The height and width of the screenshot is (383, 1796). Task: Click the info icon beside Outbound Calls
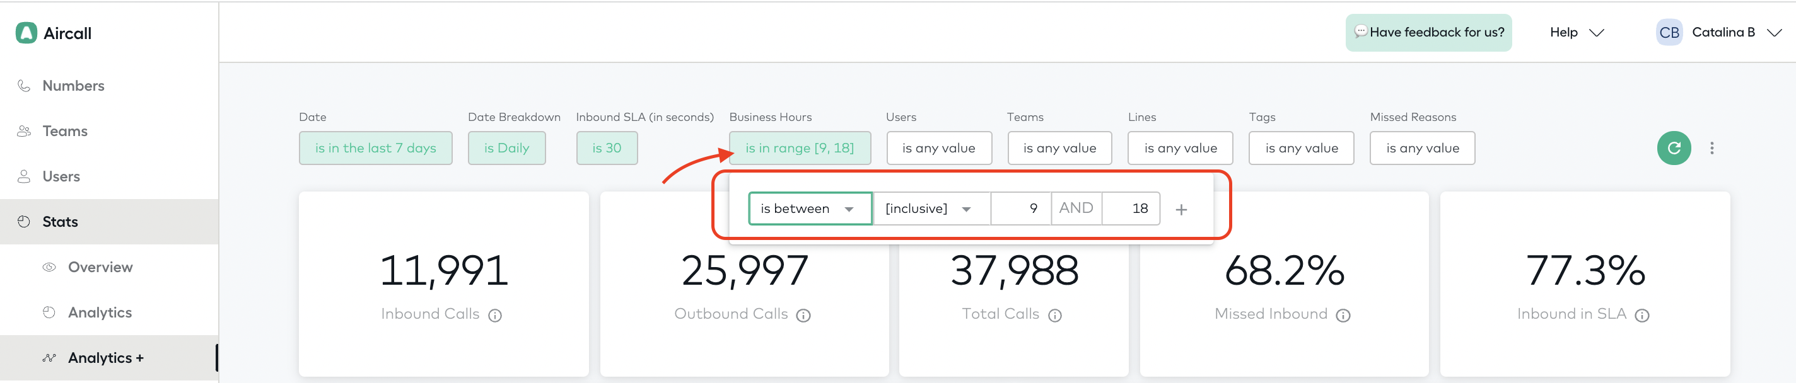803,316
